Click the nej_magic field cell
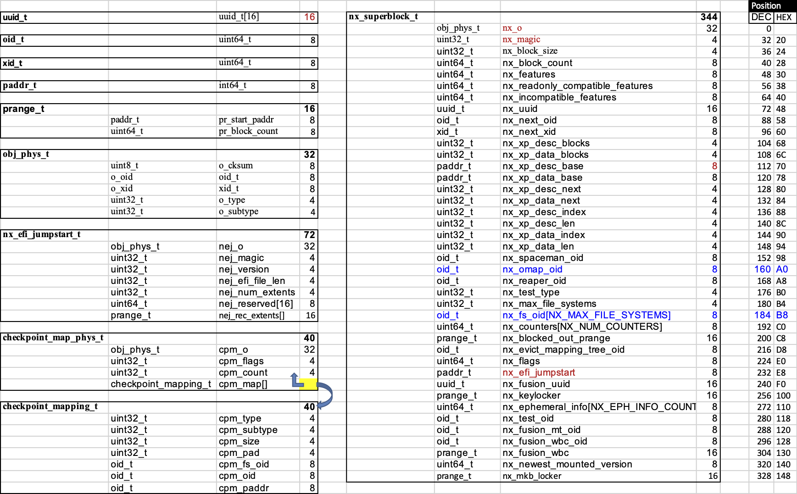797x494 pixels. [258, 258]
